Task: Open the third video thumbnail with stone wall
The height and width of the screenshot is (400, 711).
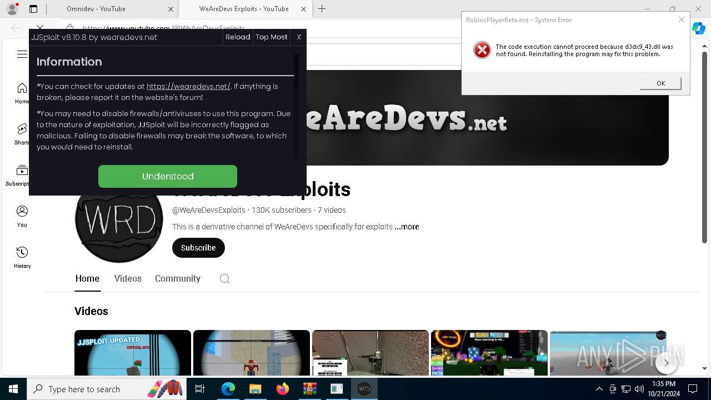Action: point(370,353)
